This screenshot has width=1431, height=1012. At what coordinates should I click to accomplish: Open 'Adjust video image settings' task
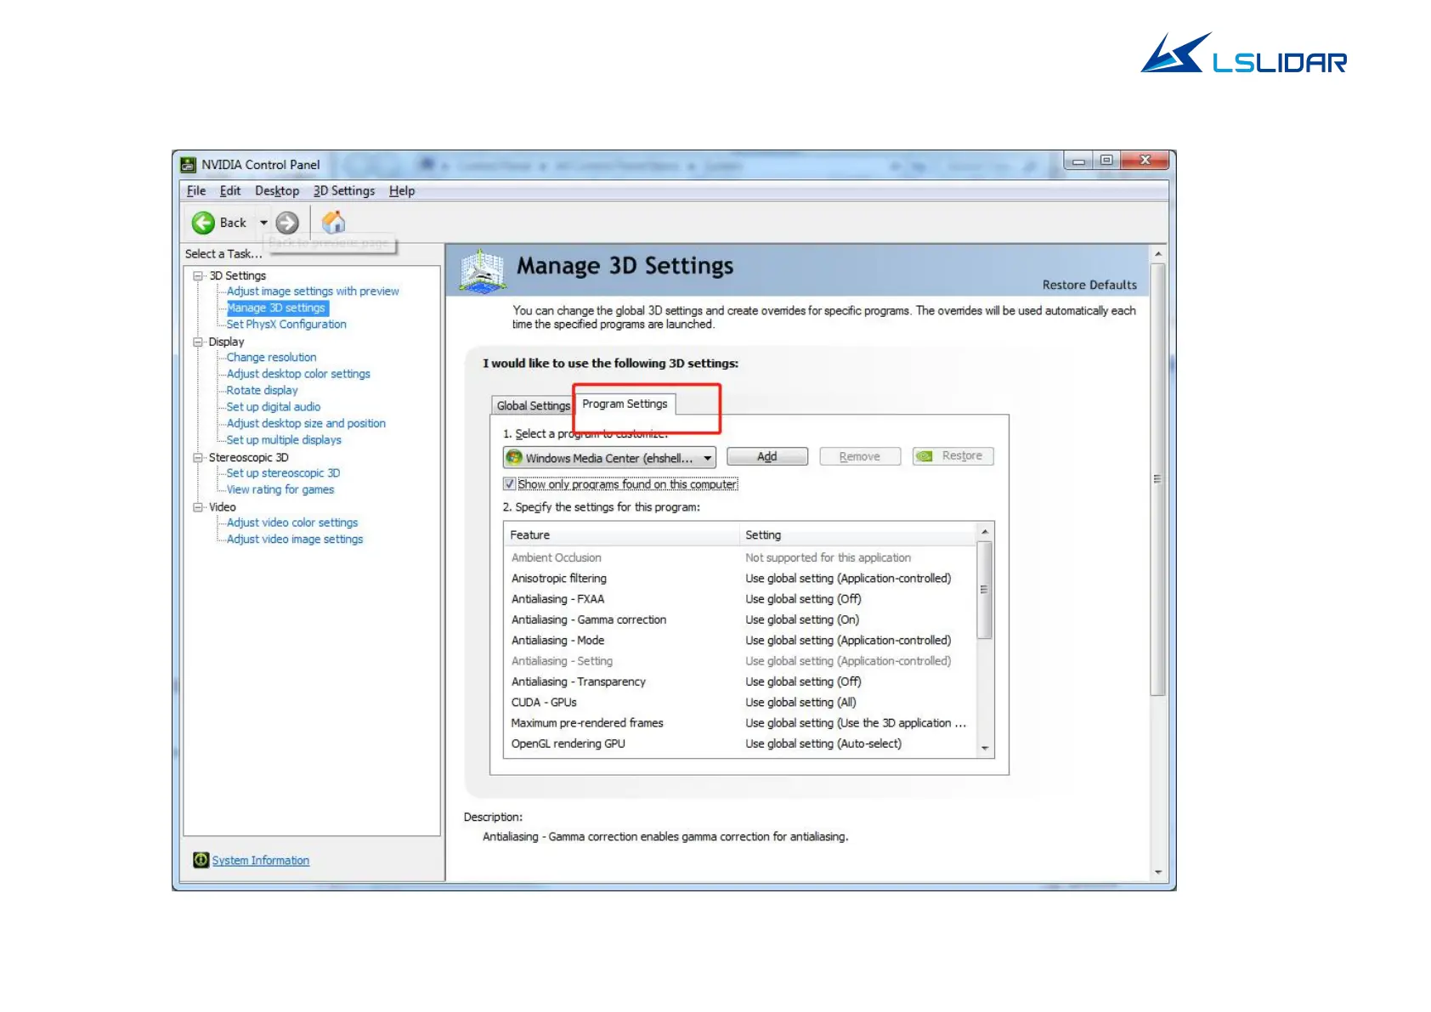295,540
